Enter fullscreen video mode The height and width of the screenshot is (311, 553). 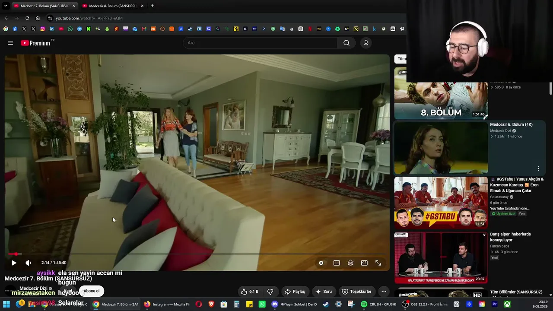click(x=378, y=263)
